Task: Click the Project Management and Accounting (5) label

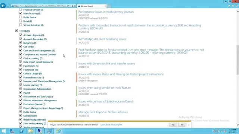Action: click(43, 108)
